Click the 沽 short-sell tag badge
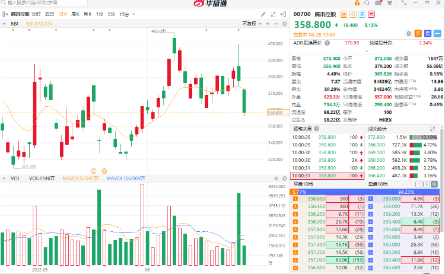This screenshot has width=445, height=274. pos(353,14)
